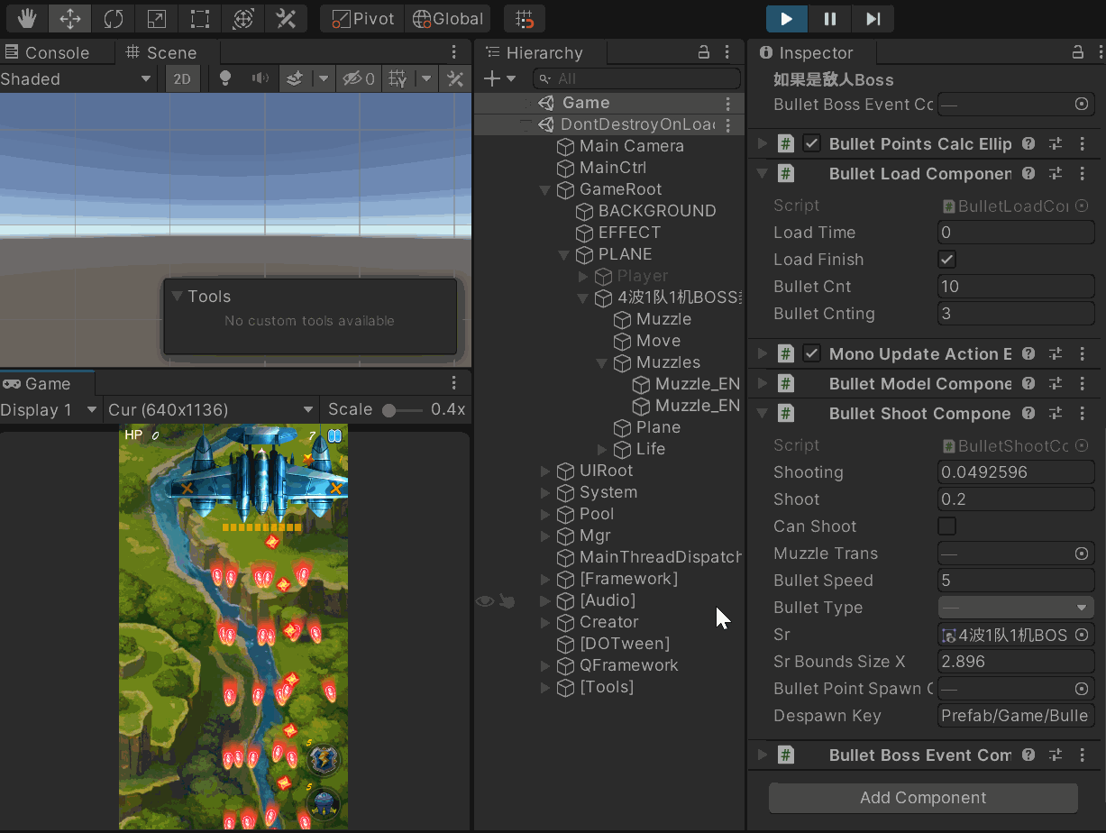Select the Hierarchy tab
The height and width of the screenshot is (833, 1106).
(534, 52)
